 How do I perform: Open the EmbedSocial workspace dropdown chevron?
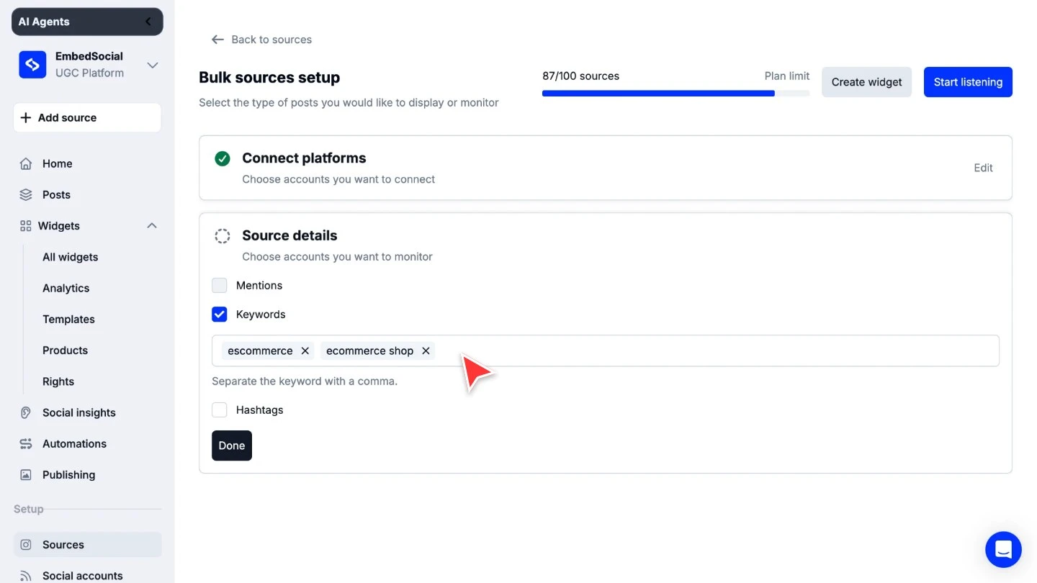(153, 65)
